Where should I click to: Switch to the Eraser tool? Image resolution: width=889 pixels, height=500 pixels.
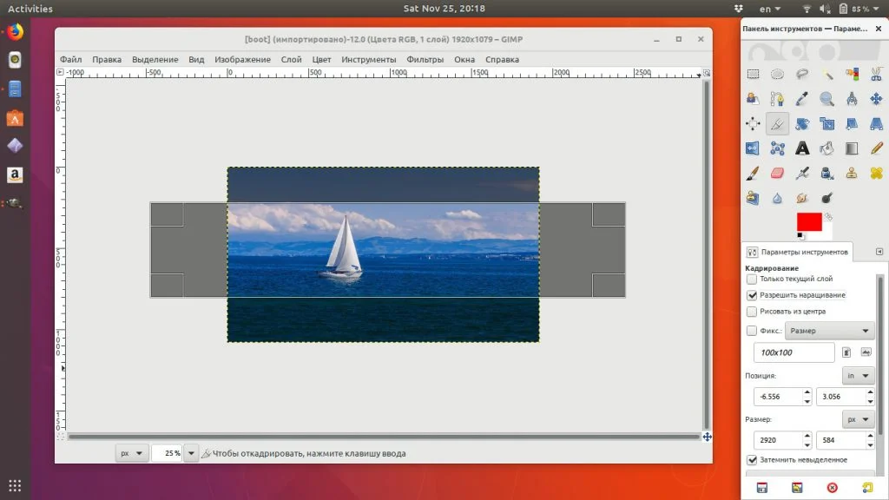[777, 174]
